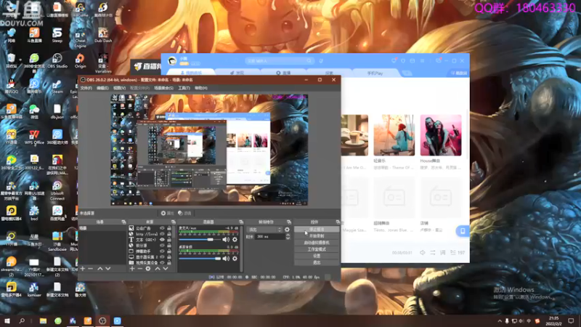Open Steam desktop shortcut
Screen dimensions: 581x327
tap(57, 86)
